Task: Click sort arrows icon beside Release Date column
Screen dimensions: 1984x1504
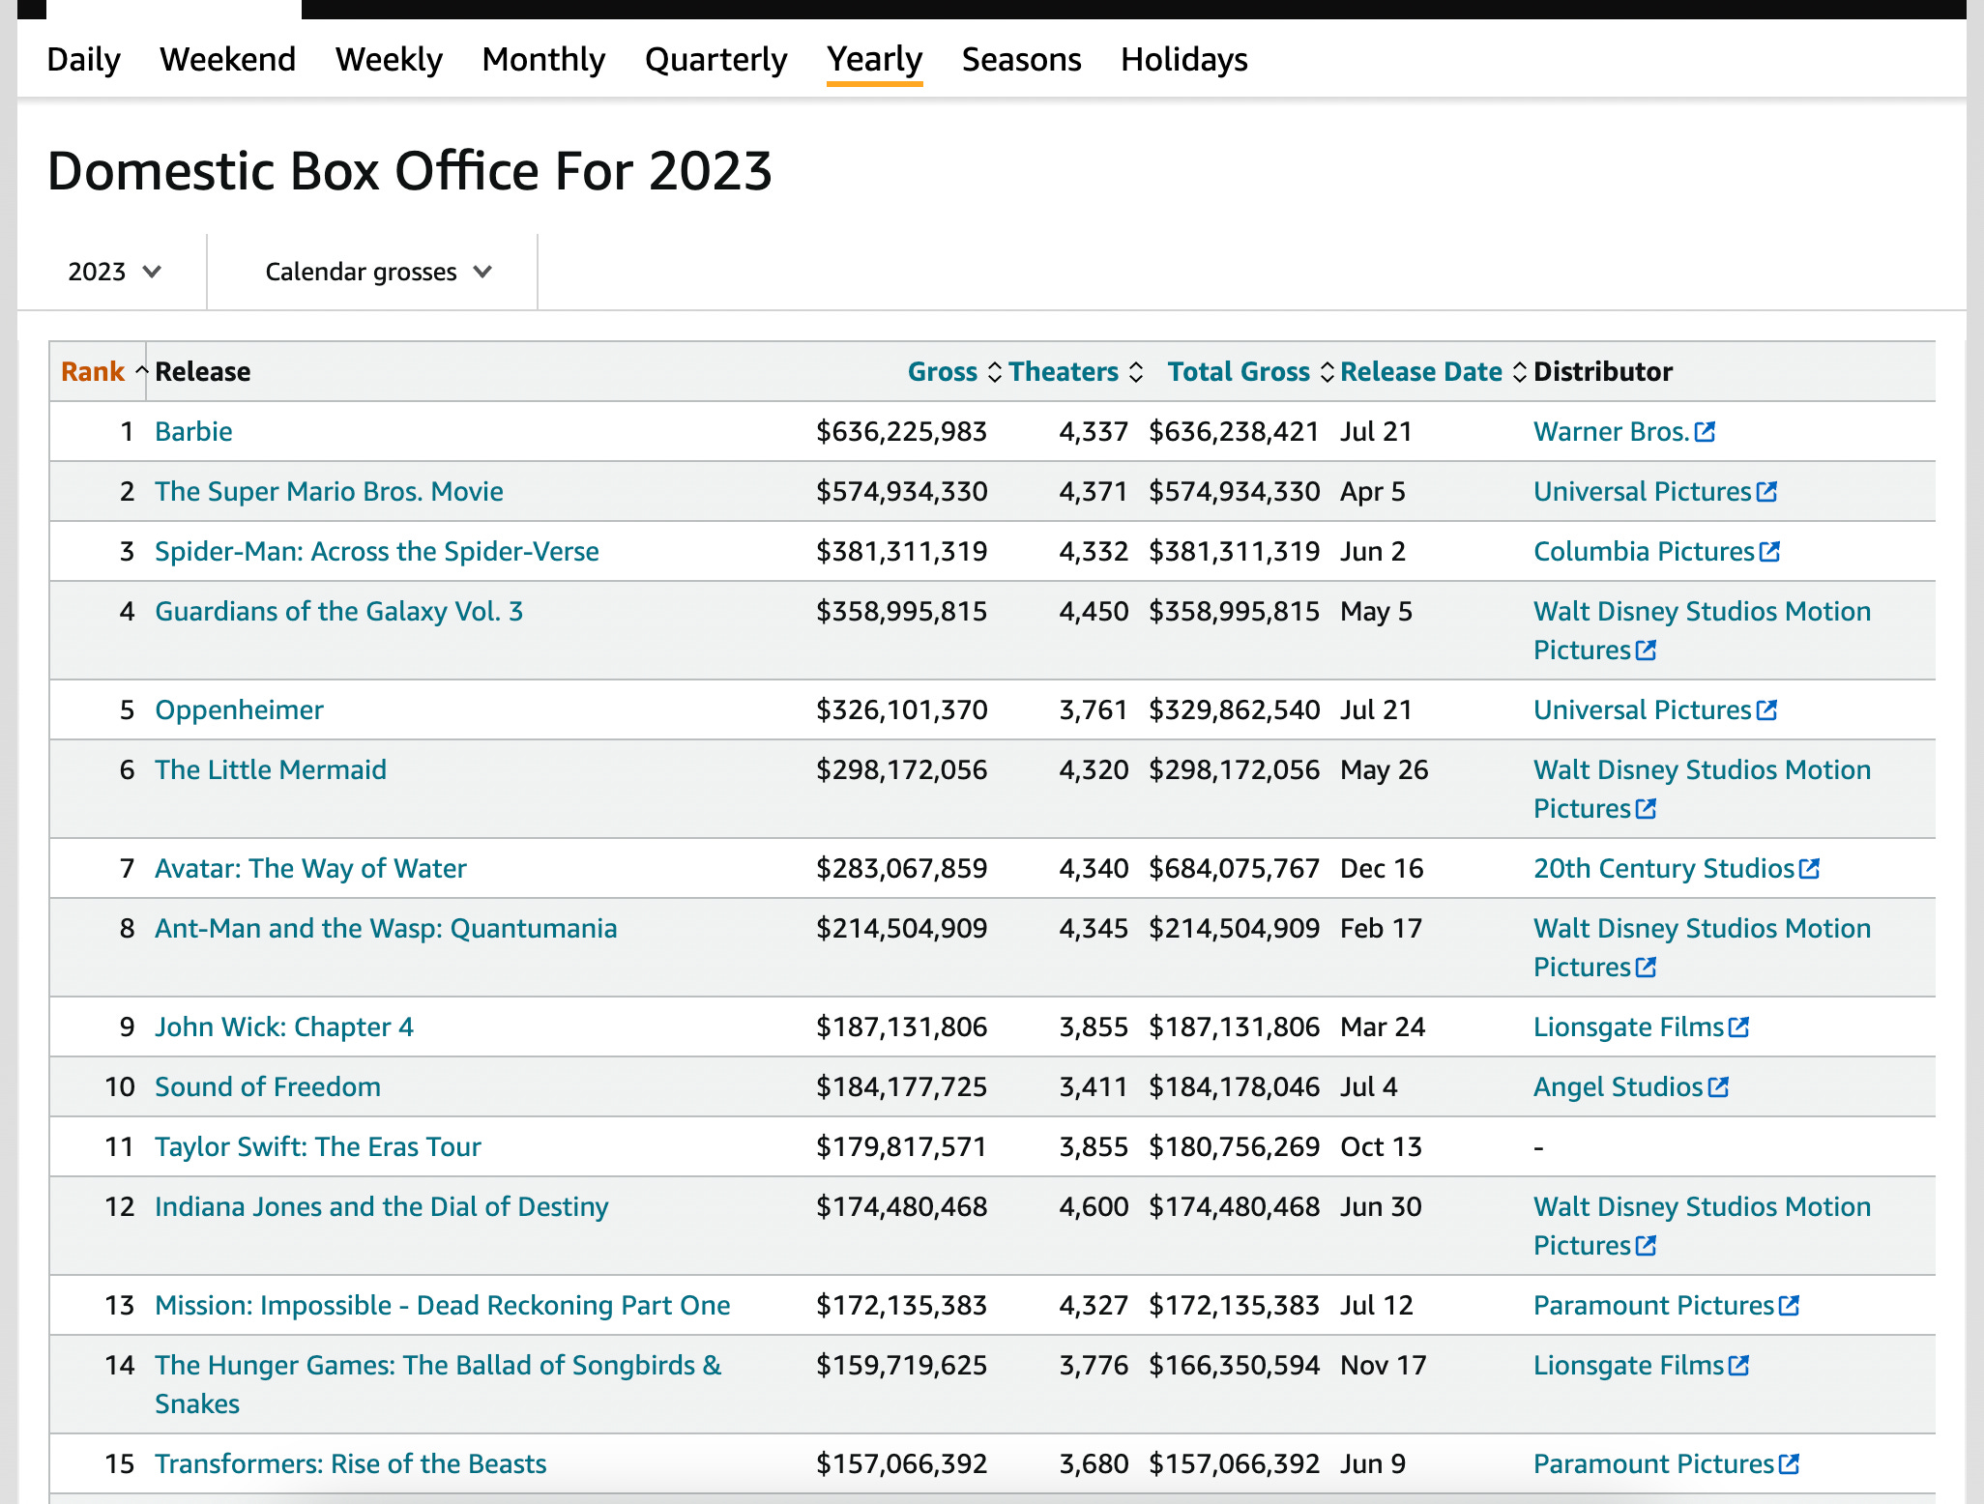Action: pos(1519,372)
